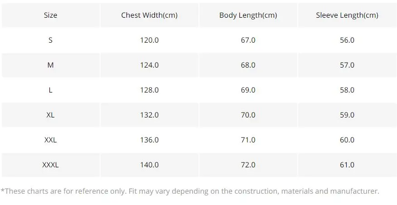Select chest width value 128.0

(x=150, y=90)
